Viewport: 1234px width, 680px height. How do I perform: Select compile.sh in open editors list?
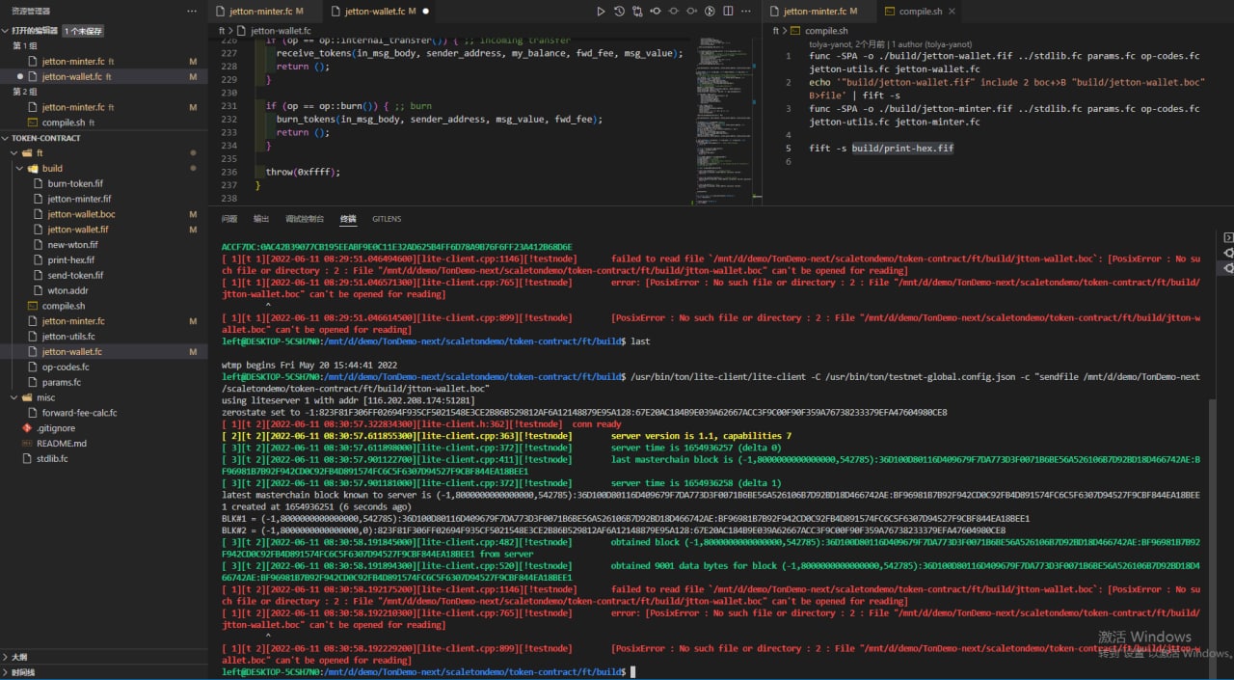pos(104,122)
